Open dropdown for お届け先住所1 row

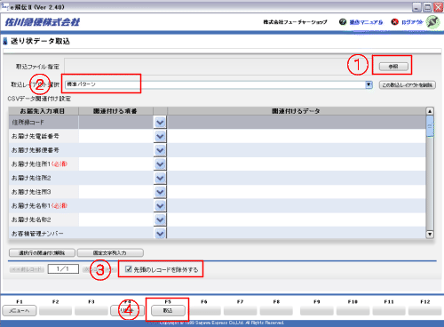tap(160, 163)
